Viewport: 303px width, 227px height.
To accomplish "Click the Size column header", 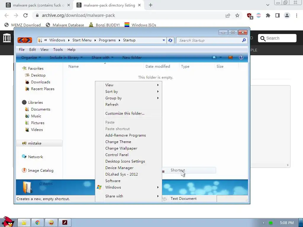I will [x=226, y=67].
